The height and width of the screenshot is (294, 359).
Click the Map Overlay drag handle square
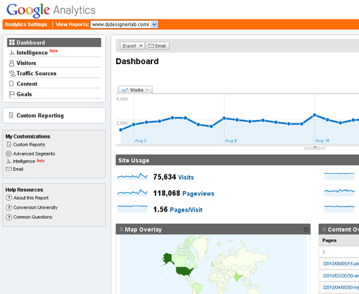point(121,229)
